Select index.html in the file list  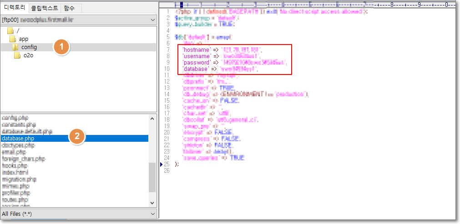[x=15, y=173]
